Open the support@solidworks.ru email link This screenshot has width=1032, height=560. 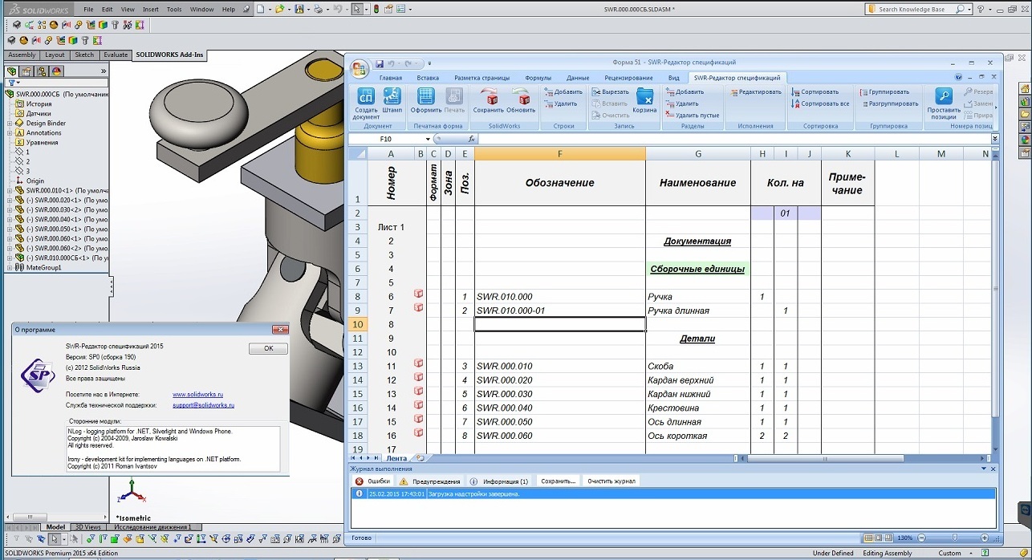(203, 405)
